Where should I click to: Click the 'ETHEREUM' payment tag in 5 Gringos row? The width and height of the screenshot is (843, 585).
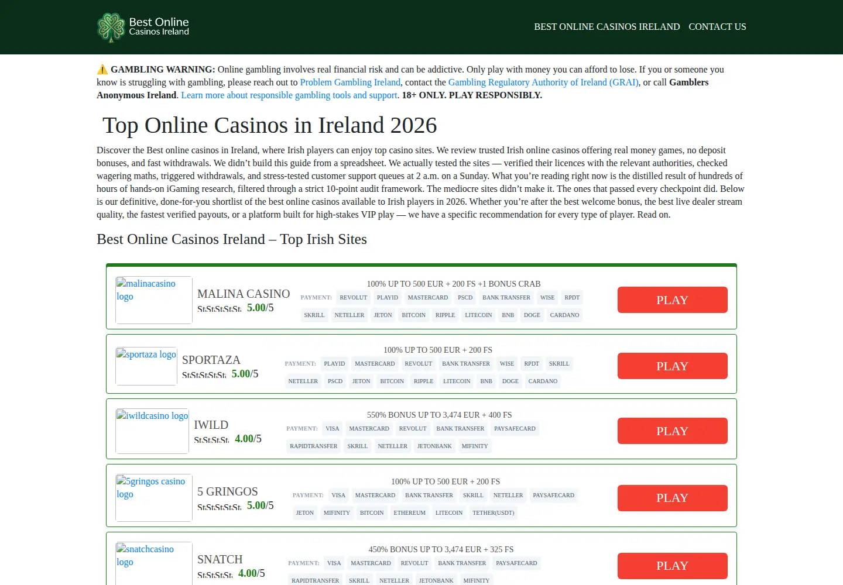[x=410, y=513]
